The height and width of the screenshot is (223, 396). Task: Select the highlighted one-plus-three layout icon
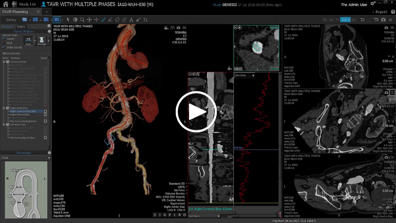pyautogui.click(x=57, y=19)
